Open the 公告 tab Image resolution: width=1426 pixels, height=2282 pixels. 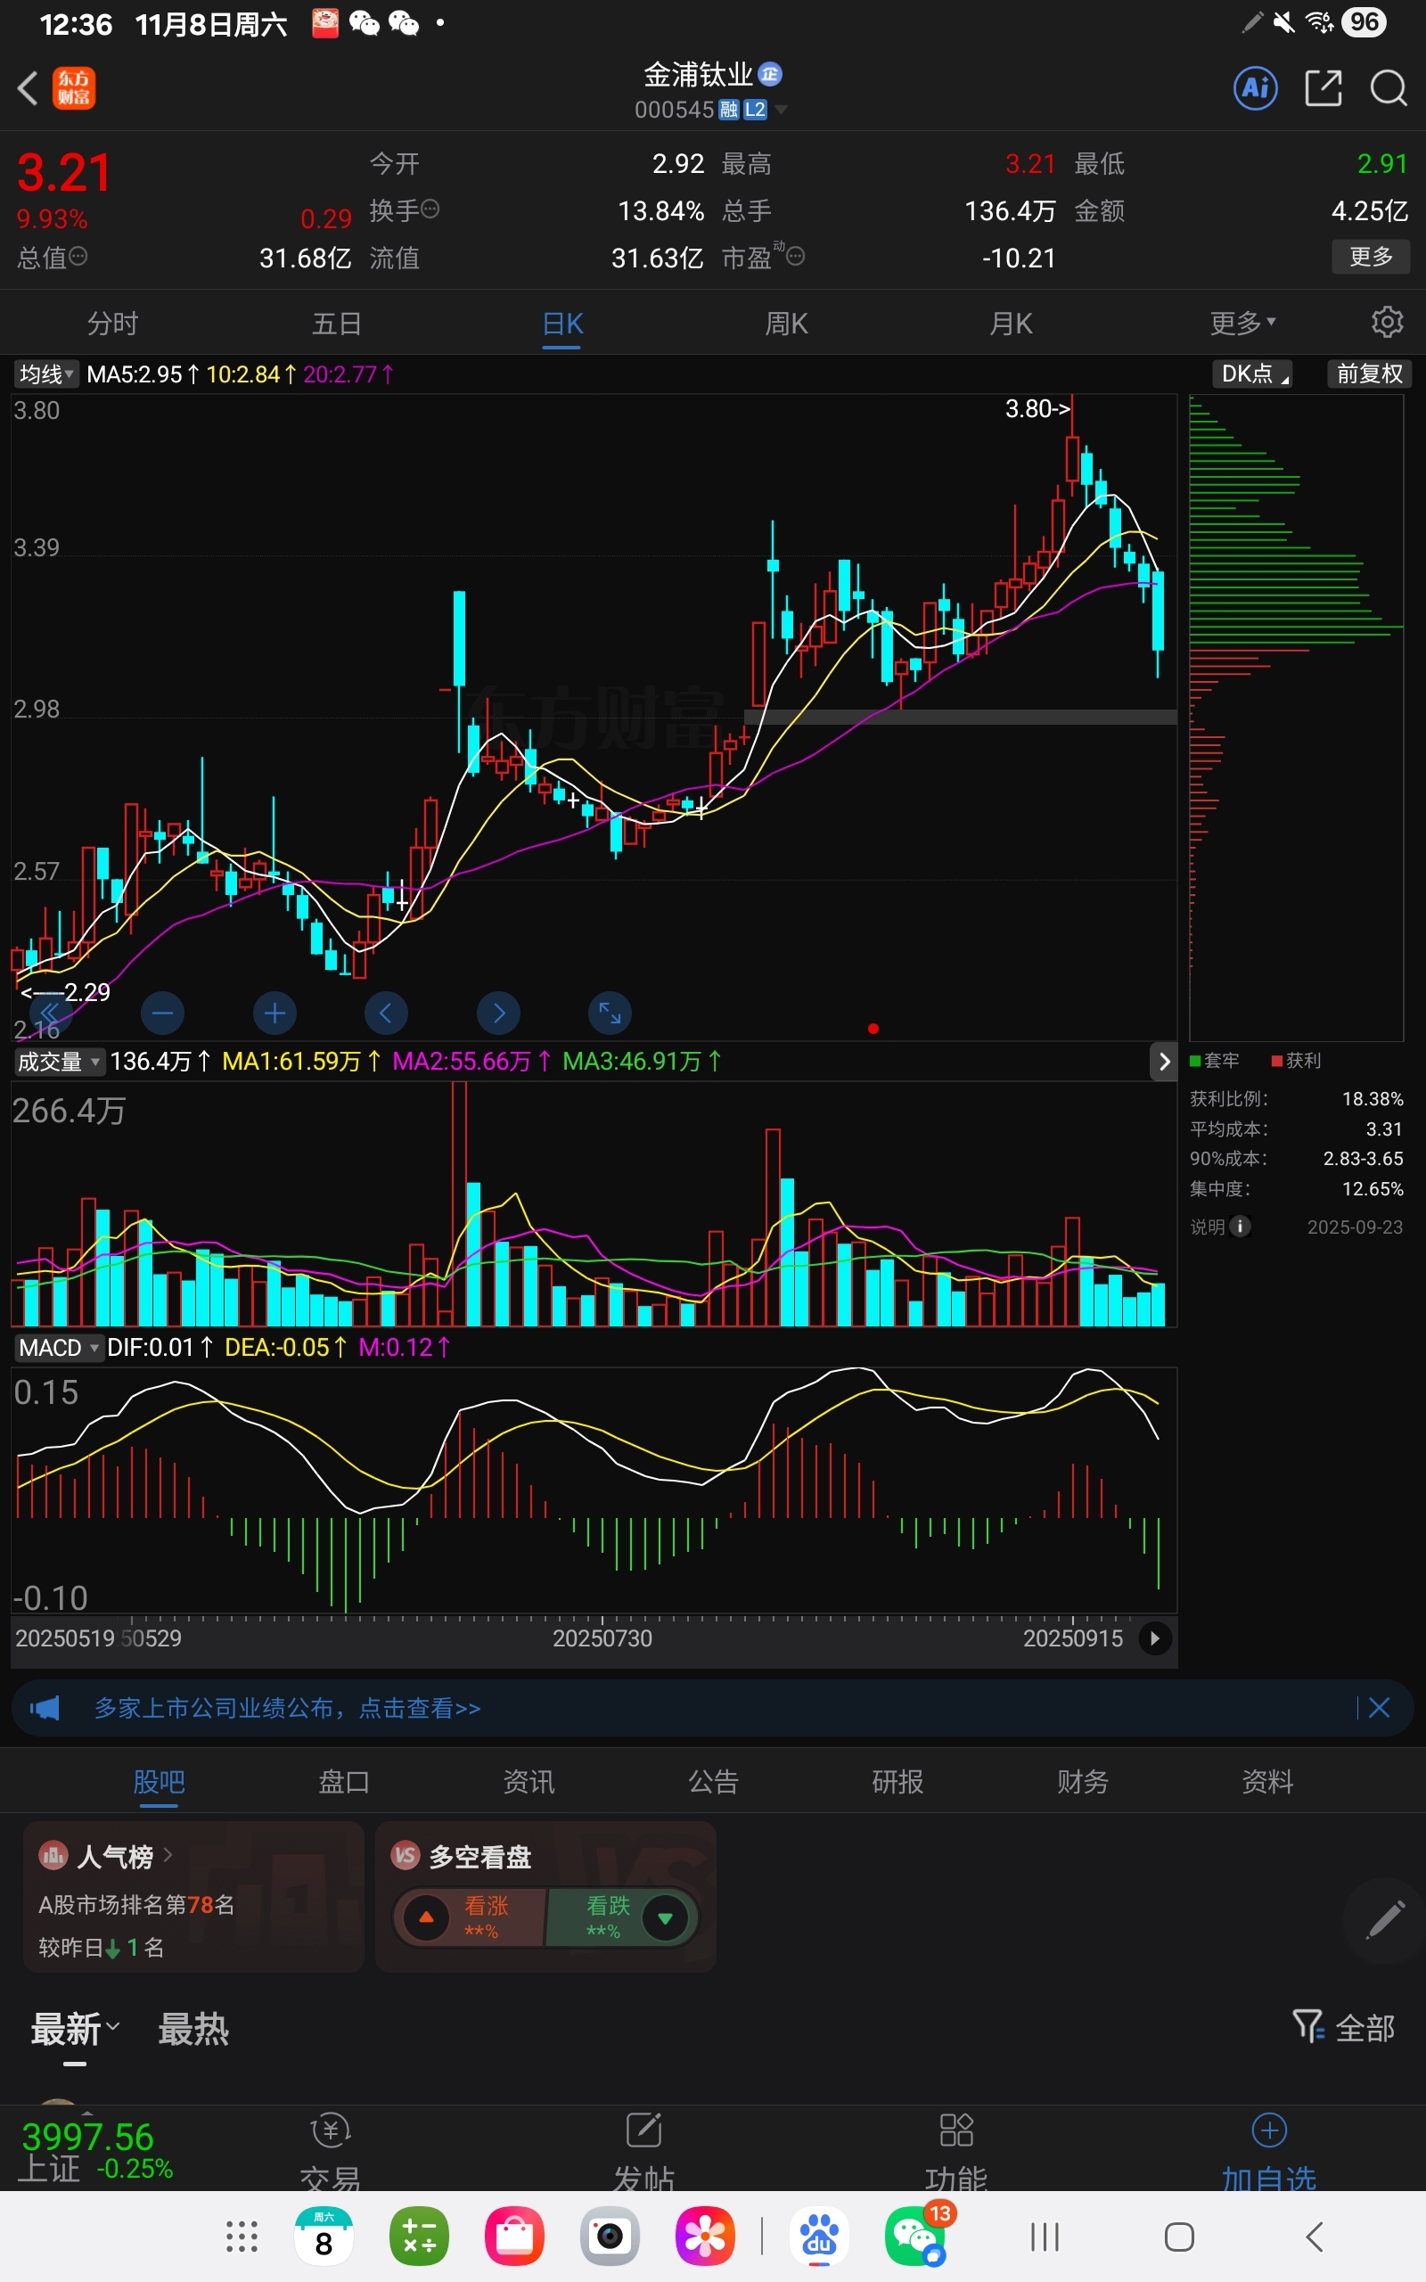point(713,1781)
